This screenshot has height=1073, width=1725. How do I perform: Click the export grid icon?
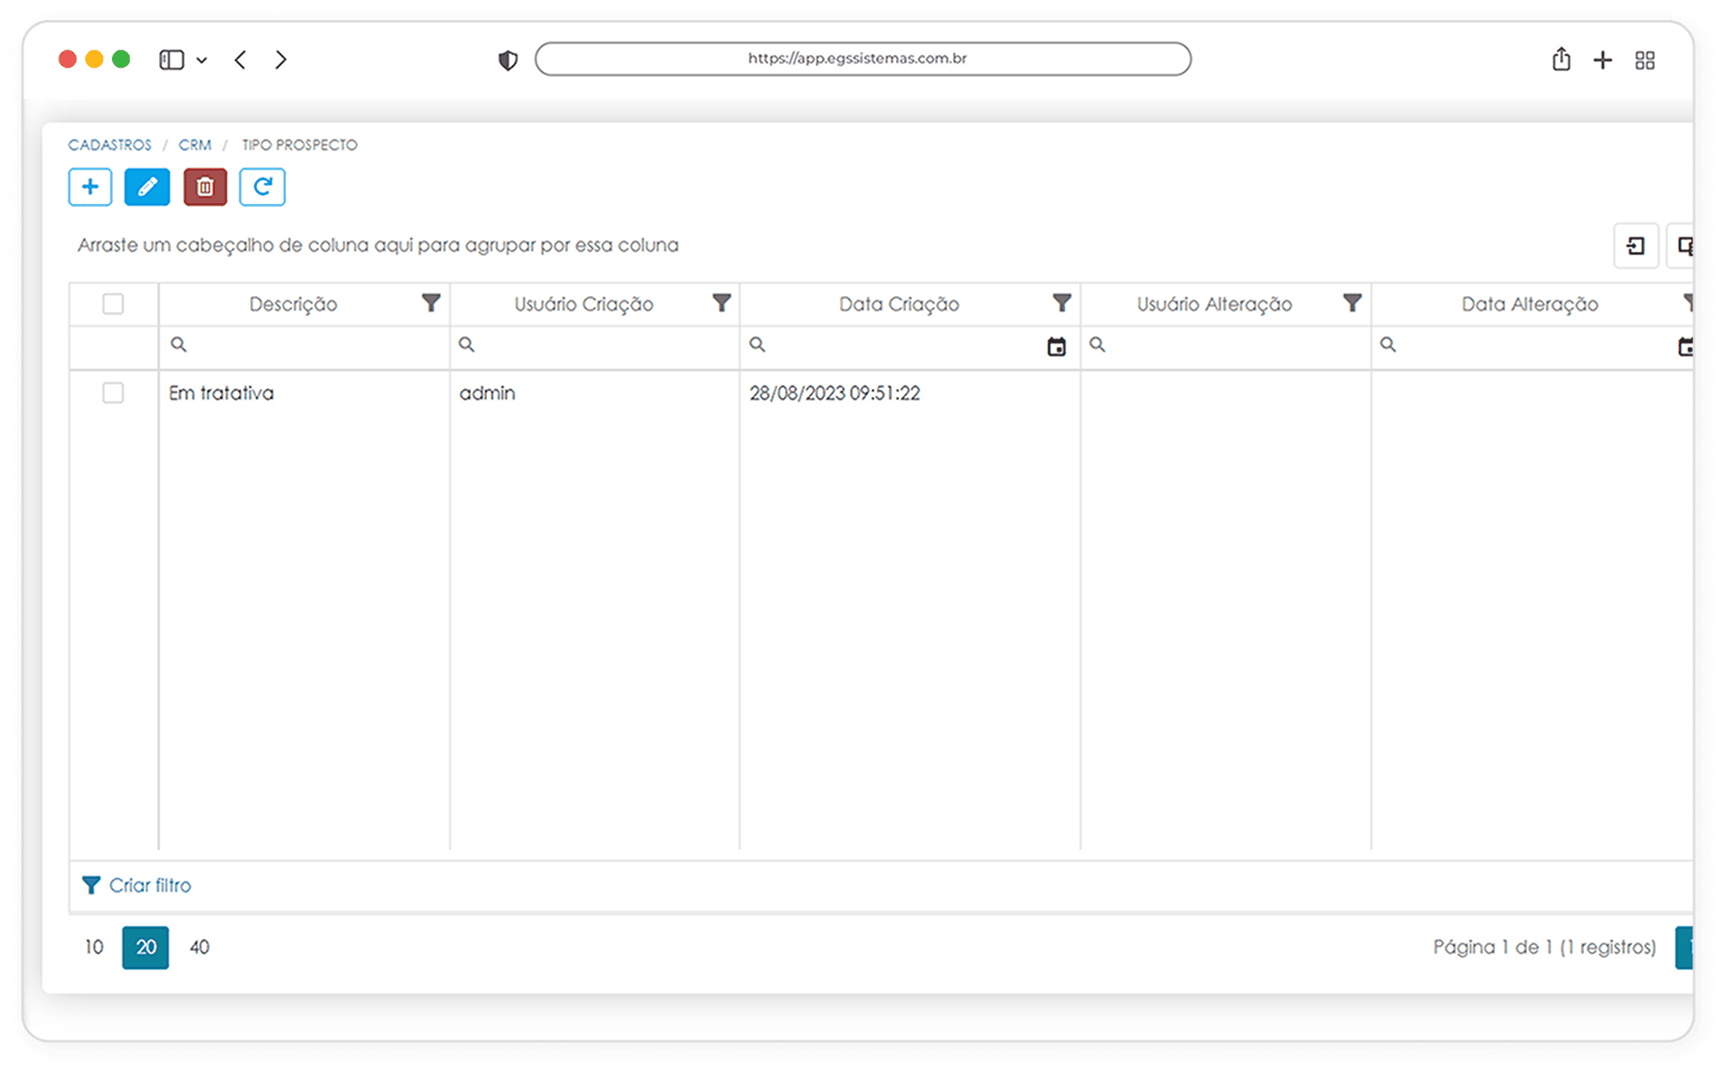click(x=1635, y=246)
